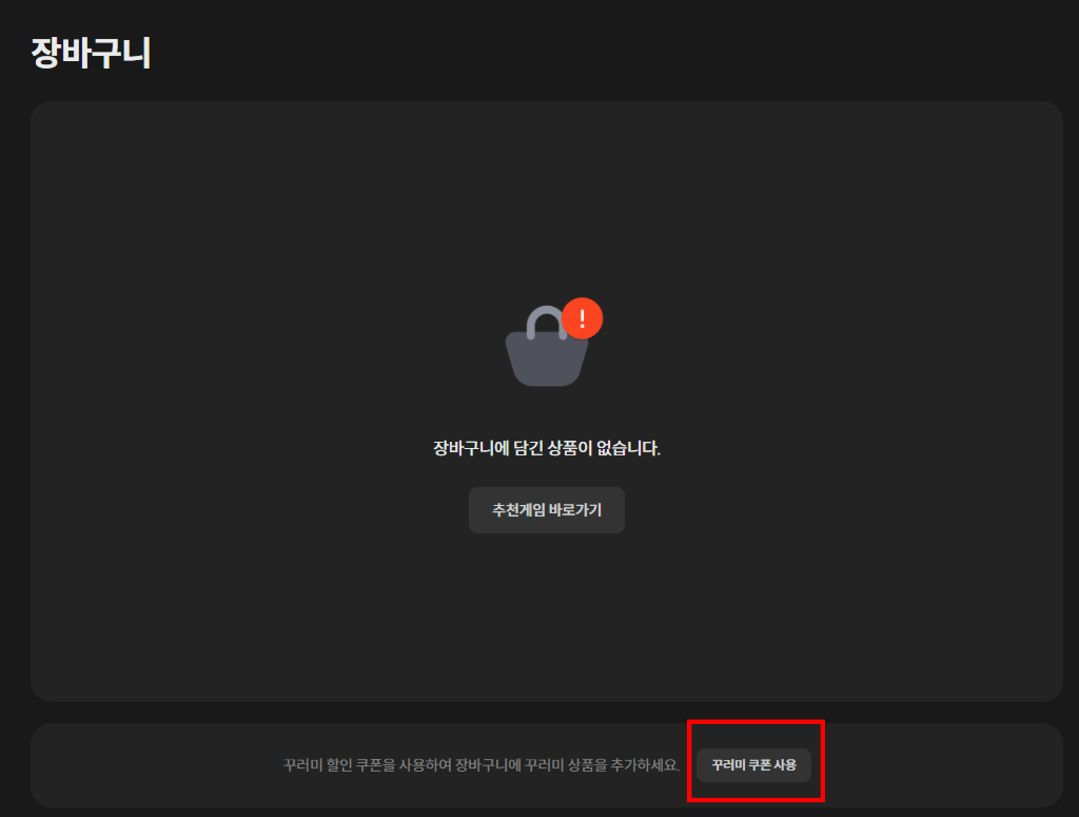
Task: Click the white exclamation mark in badge
Action: pos(582,318)
